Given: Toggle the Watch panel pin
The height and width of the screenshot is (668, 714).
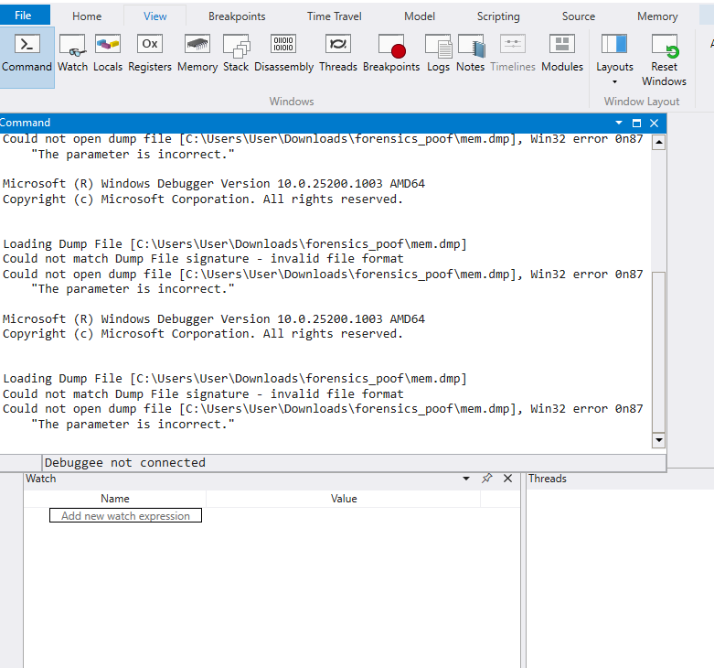Looking at the screenshot, I should tap(486, 479).
